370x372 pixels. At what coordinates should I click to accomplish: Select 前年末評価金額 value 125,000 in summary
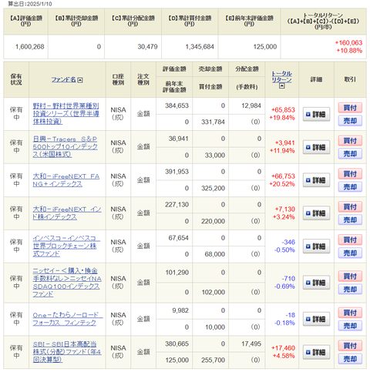click(x=265, y=47)
